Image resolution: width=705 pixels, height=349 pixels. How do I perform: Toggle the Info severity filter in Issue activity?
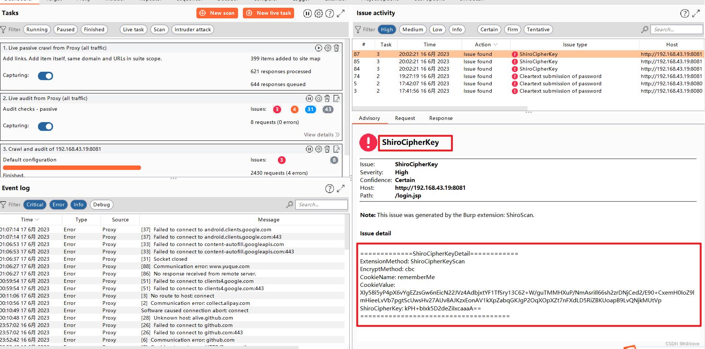(x=457, y=29)
